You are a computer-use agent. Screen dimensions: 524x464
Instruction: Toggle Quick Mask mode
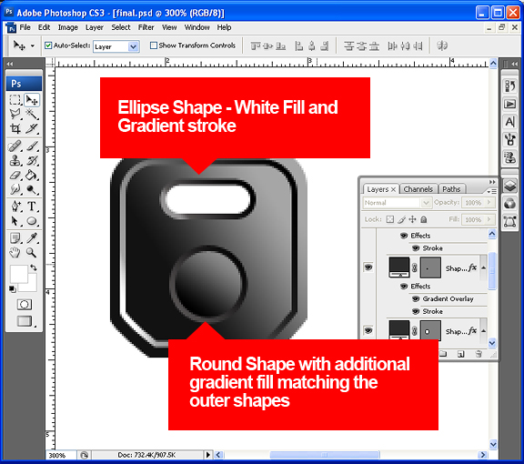(25, 305)
